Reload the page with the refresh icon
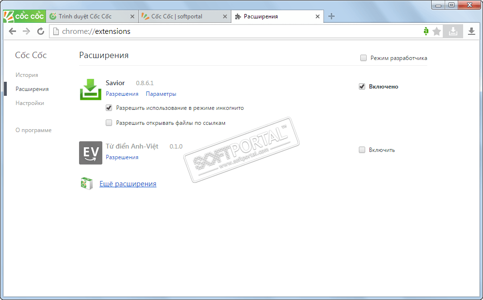This screenshot has width=483, height=300. click(x=41, y=31)
